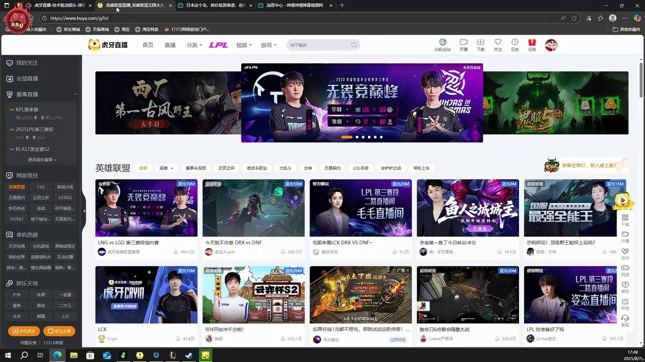The width and height of the screenshot is (645, 362).
Task: Select the last carousel indicator dot
Action: (x=381, y=137)
